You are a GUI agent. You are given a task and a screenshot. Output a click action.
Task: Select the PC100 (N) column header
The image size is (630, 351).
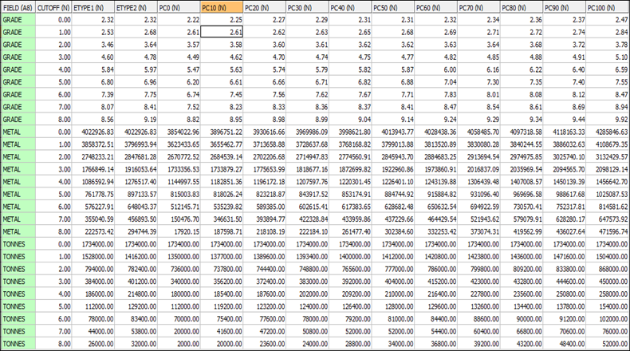pyautogui.click(x=608, y=6)
